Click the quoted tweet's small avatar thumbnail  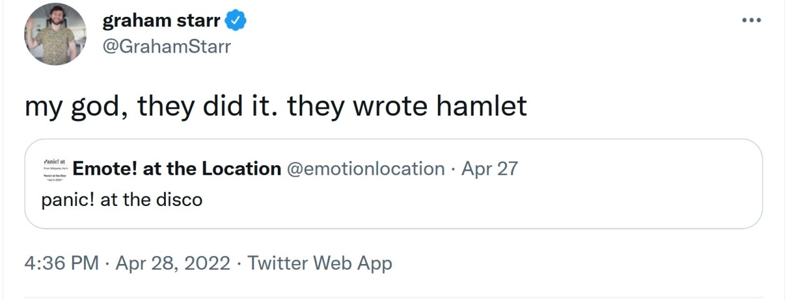click(x=55, y=169)
